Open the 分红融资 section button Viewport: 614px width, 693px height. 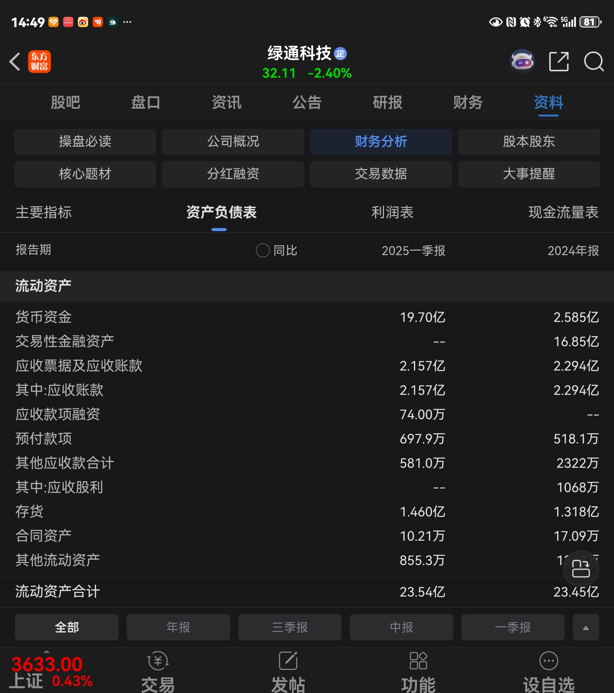coord(233,174)
